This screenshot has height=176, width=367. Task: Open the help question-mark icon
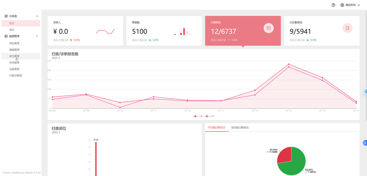point(334,5)
